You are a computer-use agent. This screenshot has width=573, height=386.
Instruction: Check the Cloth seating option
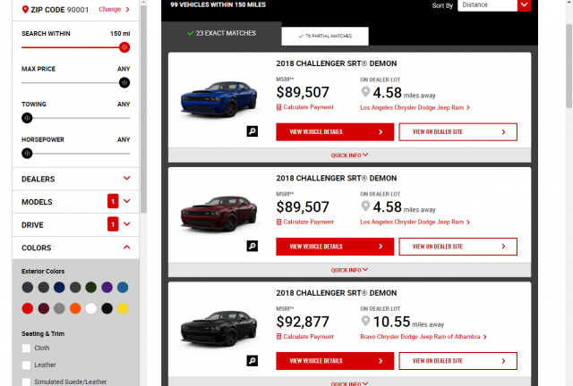(27, 348)
